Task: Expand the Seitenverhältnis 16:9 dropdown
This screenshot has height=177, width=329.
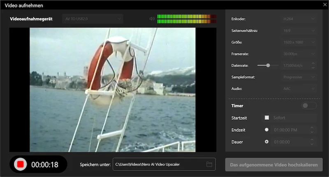Action: pyautogui.click(x=299, y=30)
